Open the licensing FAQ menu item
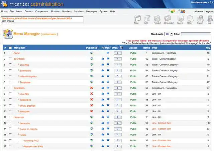The image size is (214, 151). (x=31, y=141)
